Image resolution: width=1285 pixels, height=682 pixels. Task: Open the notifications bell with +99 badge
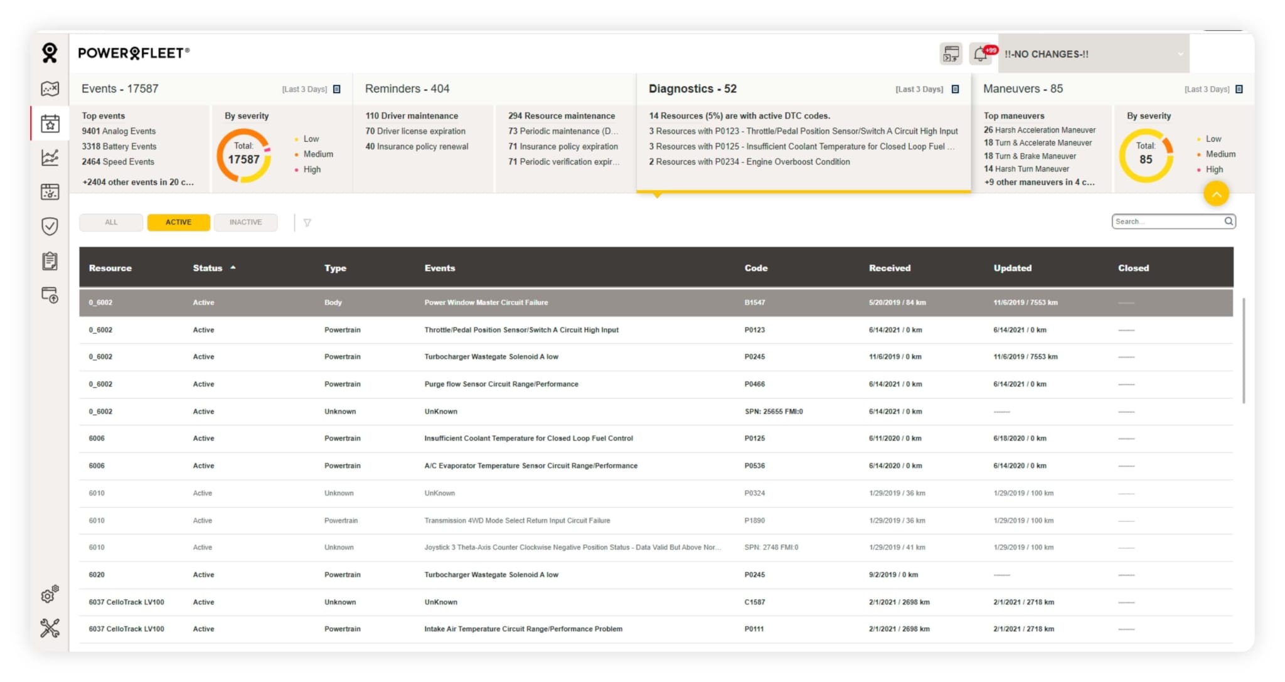pos(981,54)
